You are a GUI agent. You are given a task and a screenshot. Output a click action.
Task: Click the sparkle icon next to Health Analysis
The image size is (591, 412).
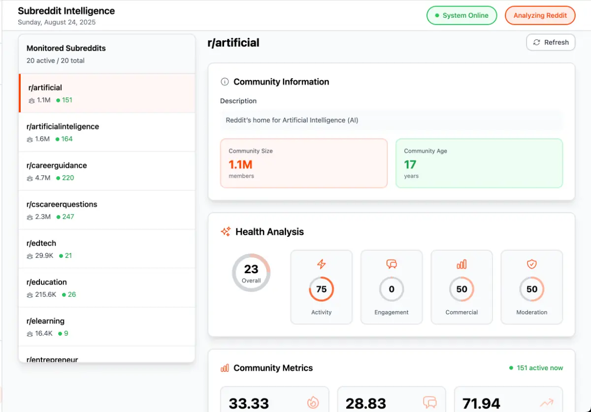[x=226, y=232]
